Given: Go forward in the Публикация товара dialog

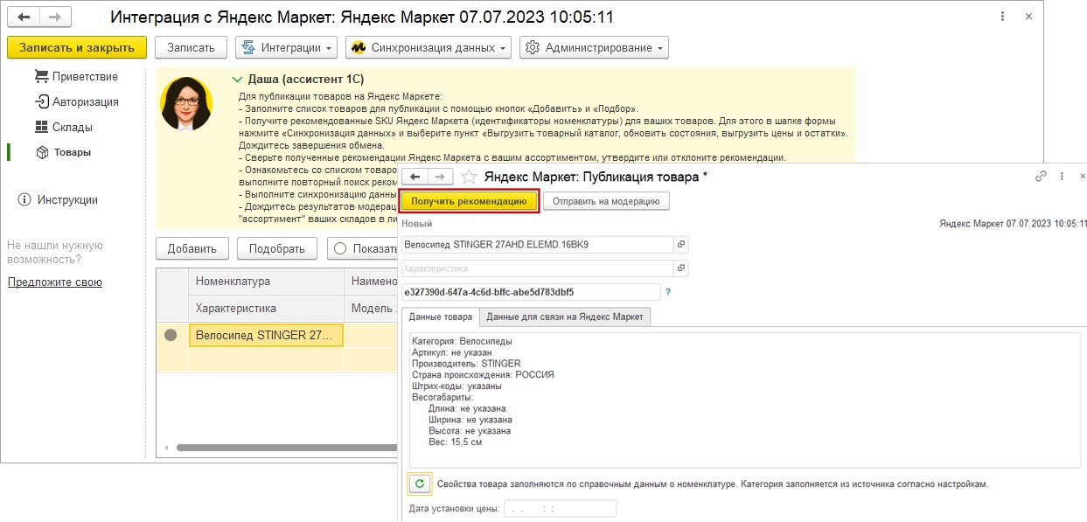Looking at the screenshot, I should coord(442,176).
